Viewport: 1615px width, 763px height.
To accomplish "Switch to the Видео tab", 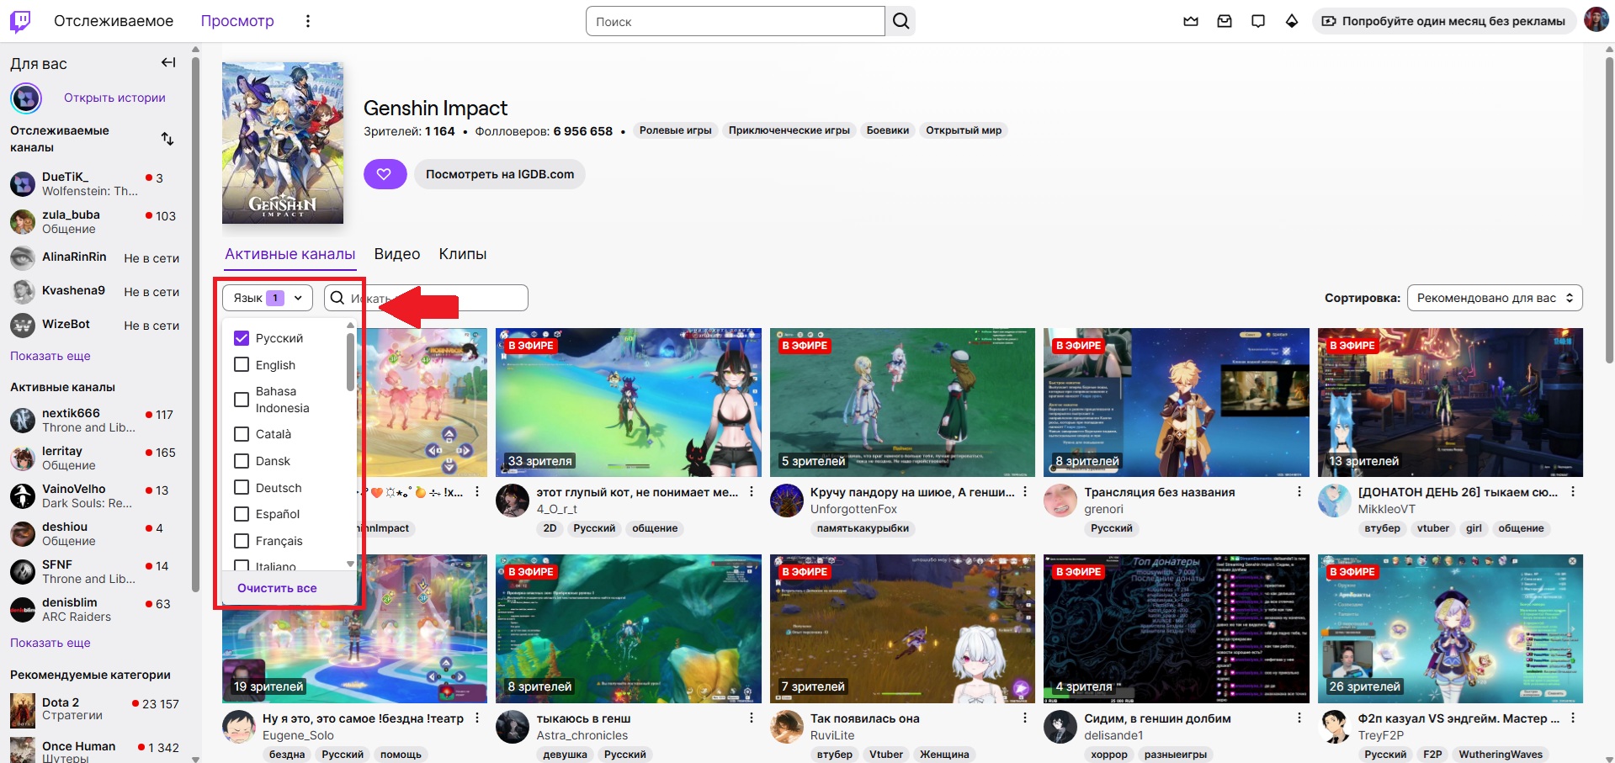I will pos(397,254).
